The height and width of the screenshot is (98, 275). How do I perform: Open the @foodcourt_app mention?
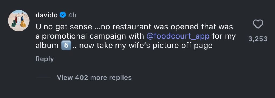click(178, 36)
